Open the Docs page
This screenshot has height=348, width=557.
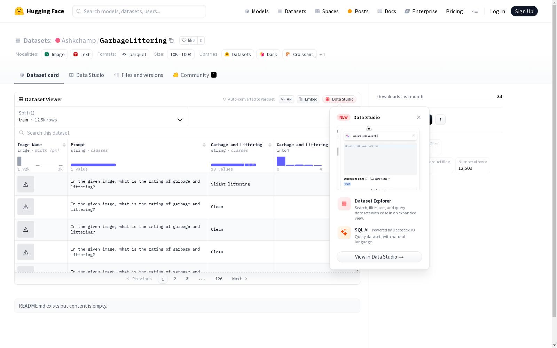click(387, 11)
